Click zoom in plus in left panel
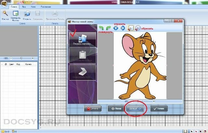208x133 pixels. point(32,58)
